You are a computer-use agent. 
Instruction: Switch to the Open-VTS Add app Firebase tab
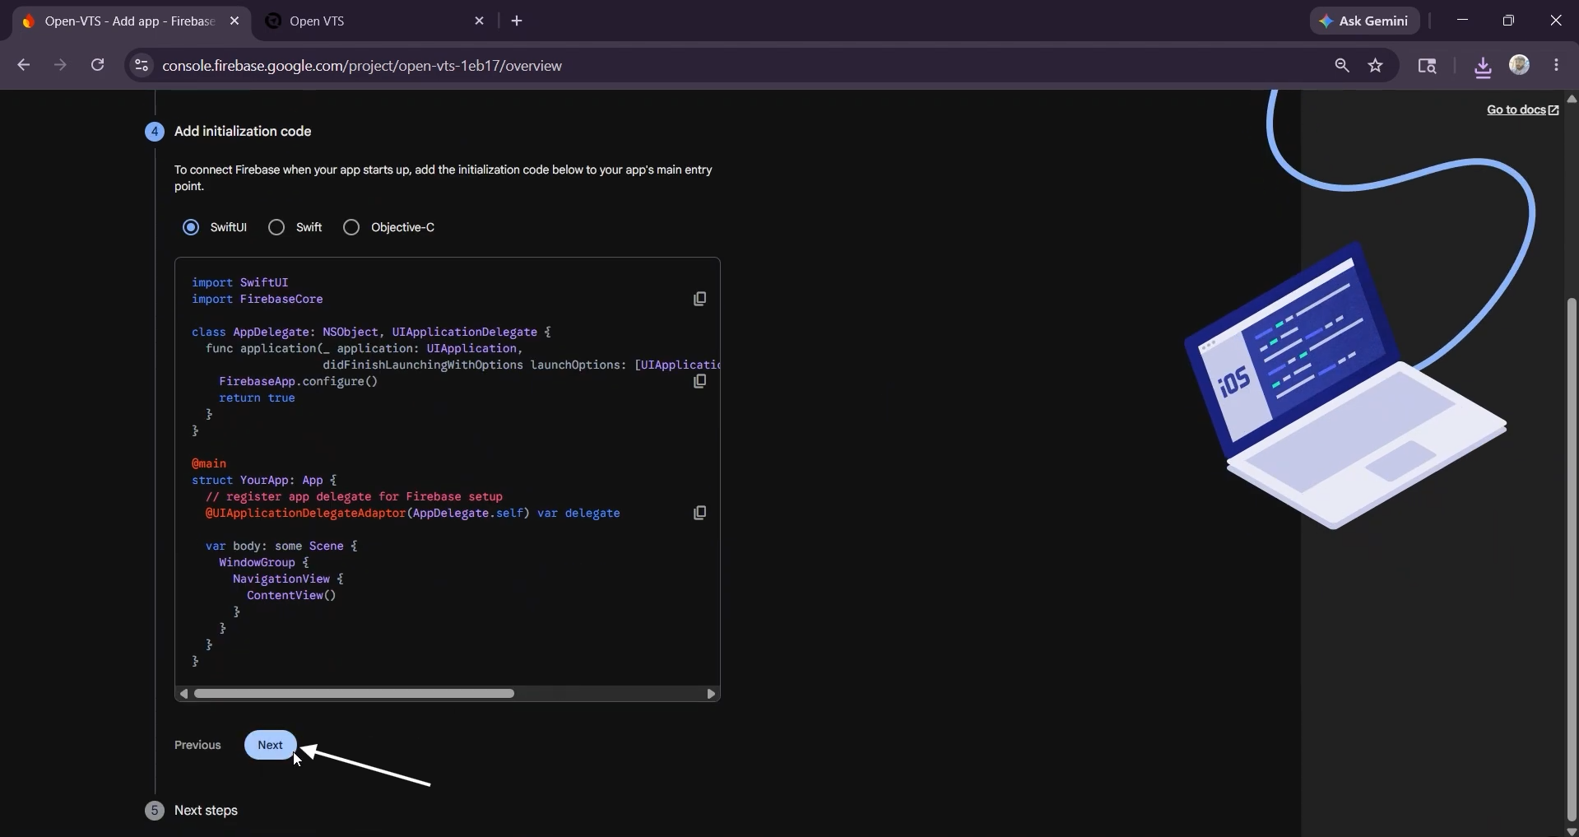[x=129, y=21]
